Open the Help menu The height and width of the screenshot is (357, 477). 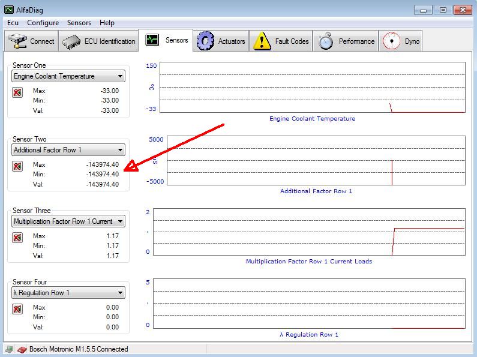click(107, 23)
